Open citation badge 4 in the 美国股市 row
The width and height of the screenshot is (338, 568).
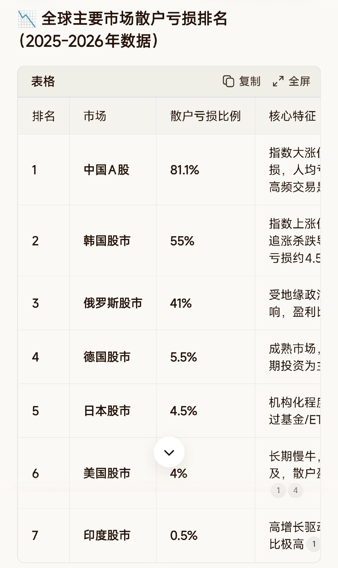[x=295, y=490]
